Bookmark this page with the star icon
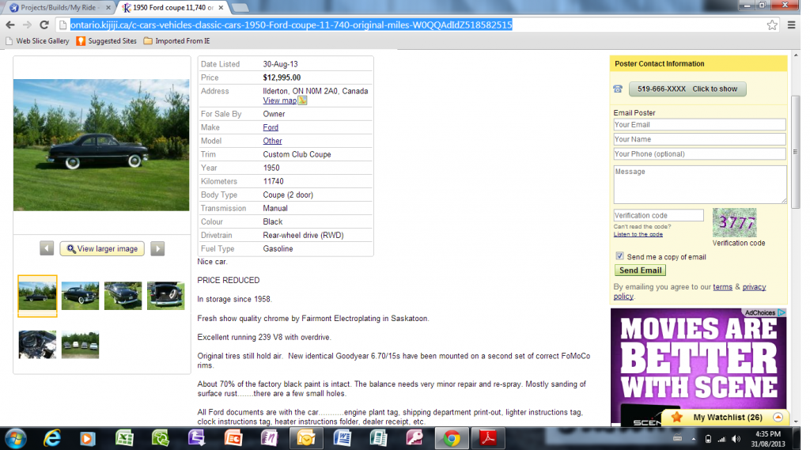This screenshot has width=810, height=450. click(772, 25)
